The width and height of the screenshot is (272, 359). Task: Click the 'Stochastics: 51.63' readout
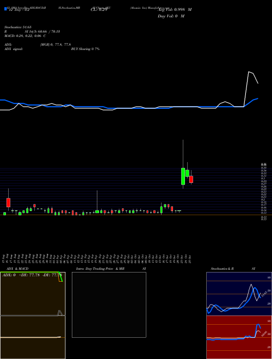[x=17, y=27]
